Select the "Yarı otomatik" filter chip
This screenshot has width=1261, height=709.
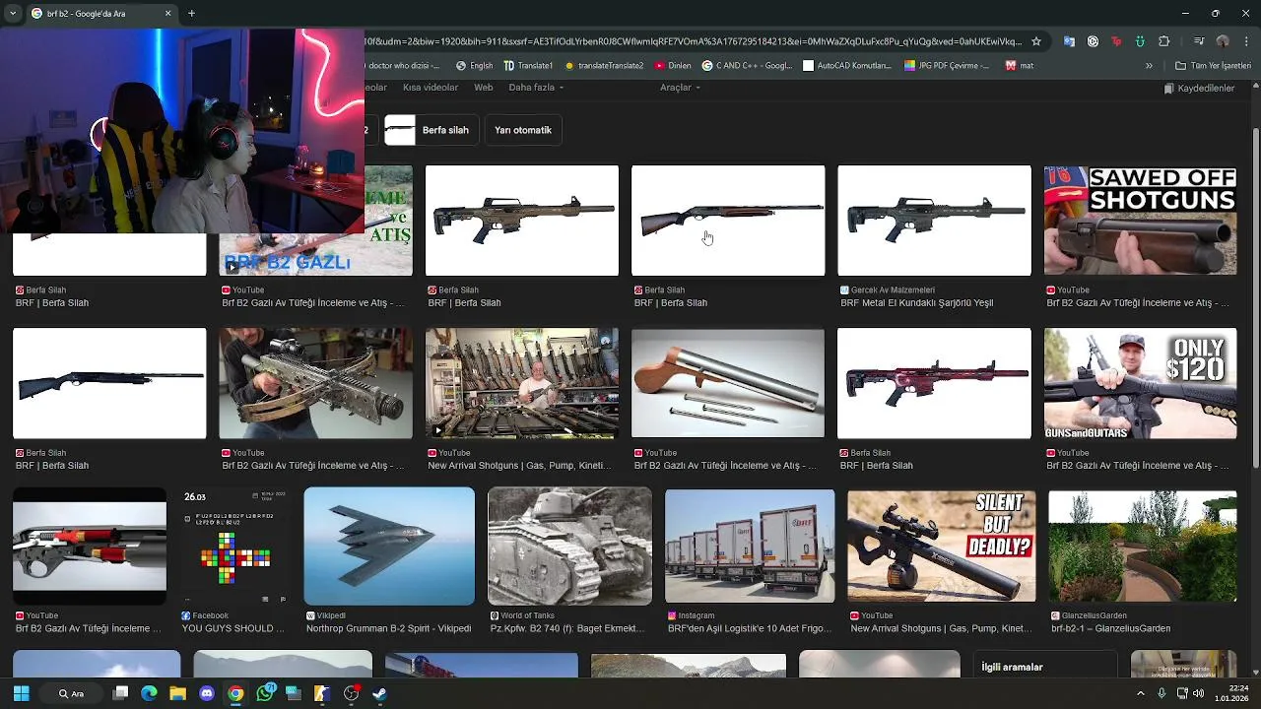click(x=523, y=130)
